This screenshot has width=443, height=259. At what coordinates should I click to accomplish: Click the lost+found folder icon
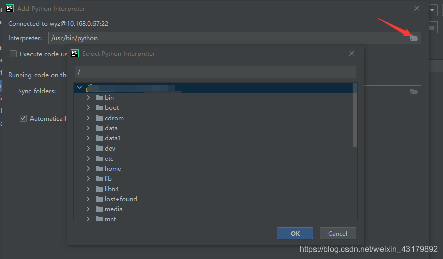[x=99, y=199]
